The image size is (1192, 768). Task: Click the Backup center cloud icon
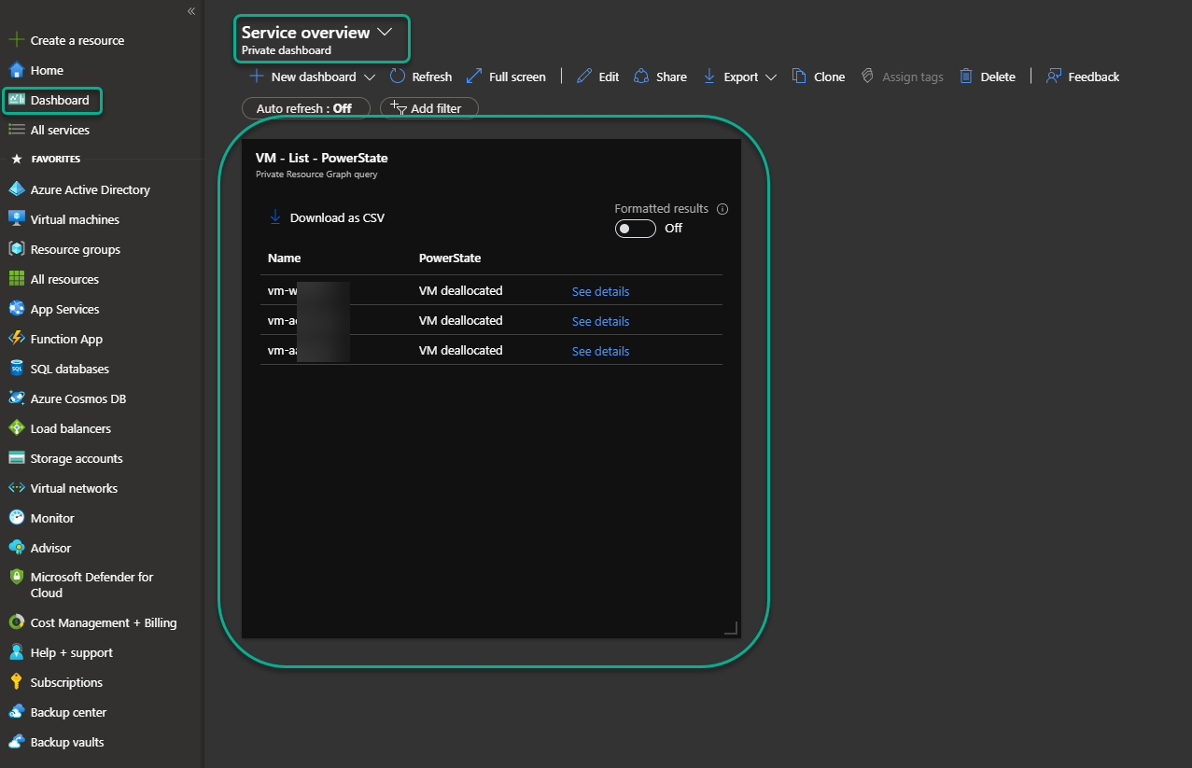click(x=16, y=712)
